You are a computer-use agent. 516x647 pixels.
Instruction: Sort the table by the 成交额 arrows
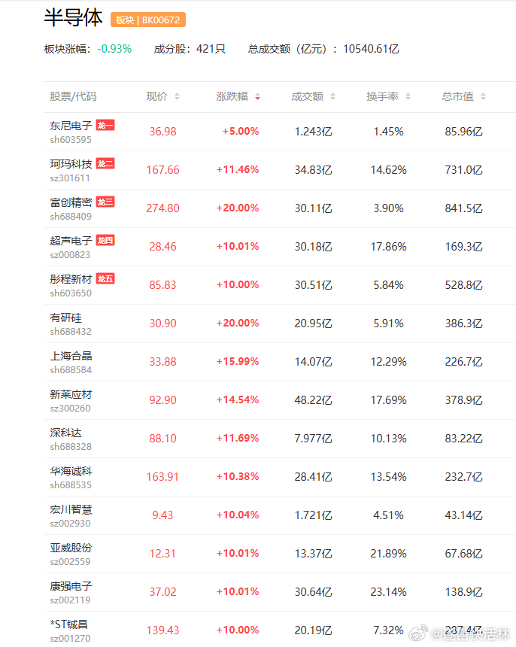(333, 96)
